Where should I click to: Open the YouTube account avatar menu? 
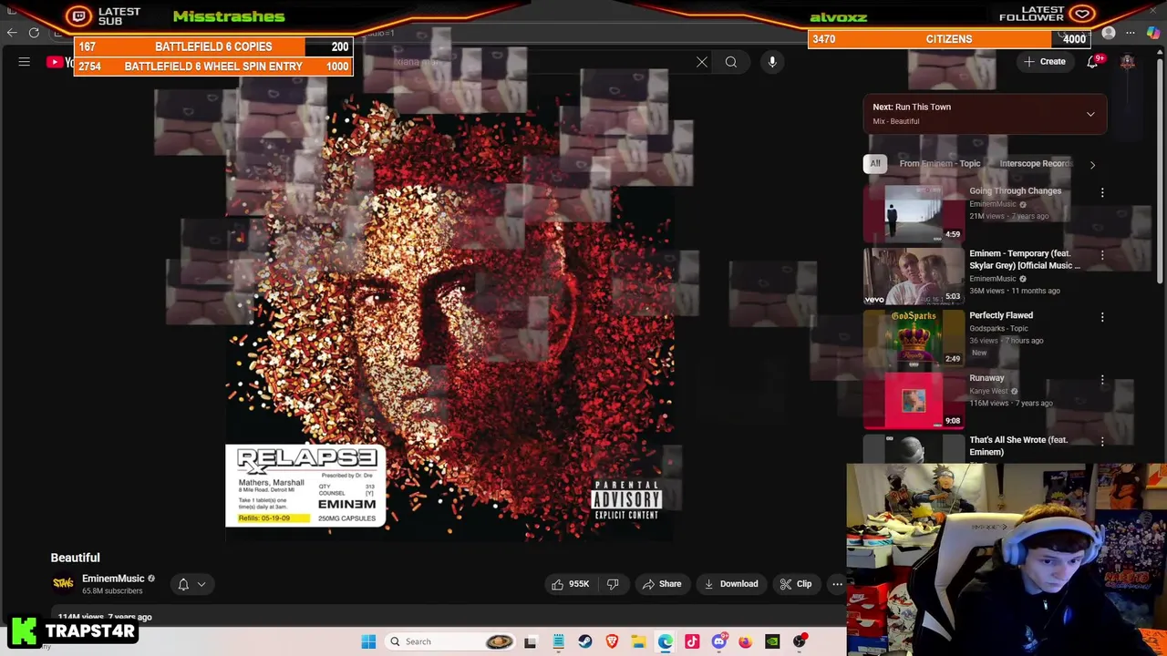1128,62
